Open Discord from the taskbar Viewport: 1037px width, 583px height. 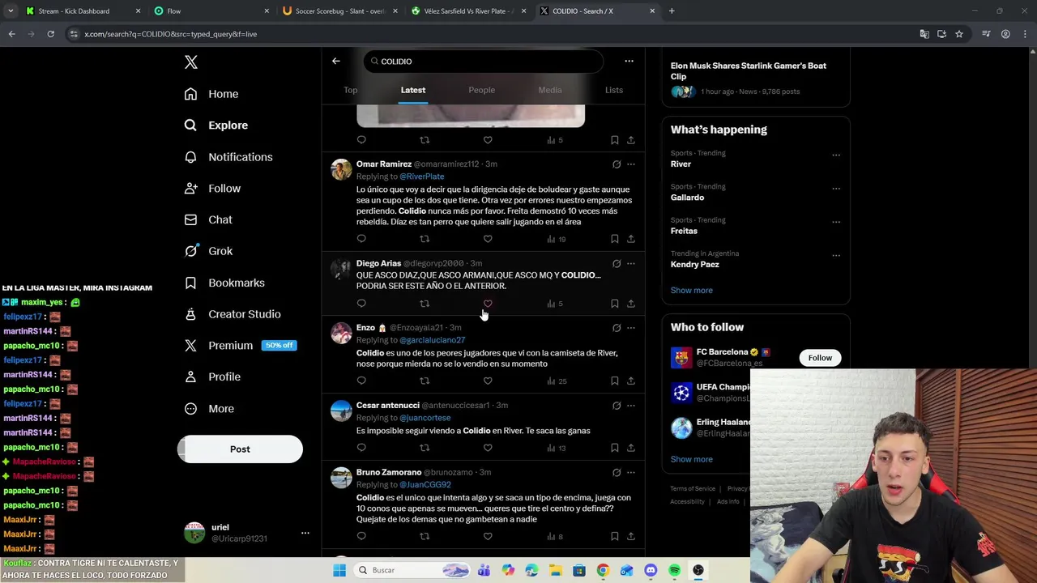651,570
